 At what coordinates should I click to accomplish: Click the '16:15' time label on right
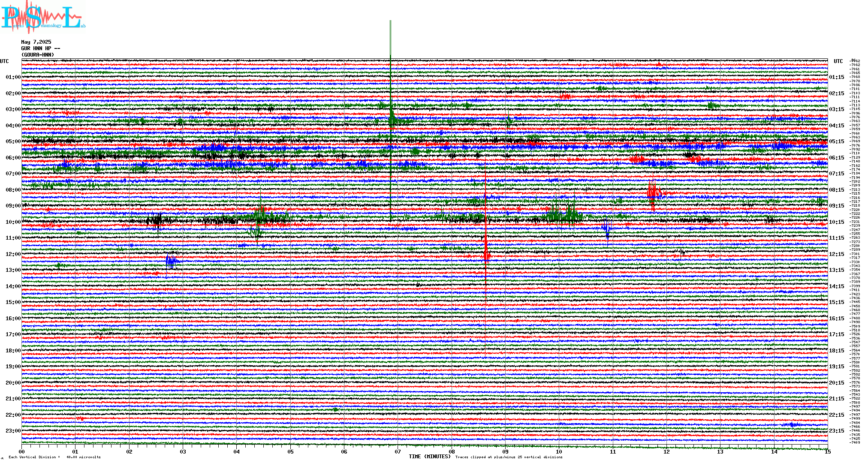[x=837, y=319]
